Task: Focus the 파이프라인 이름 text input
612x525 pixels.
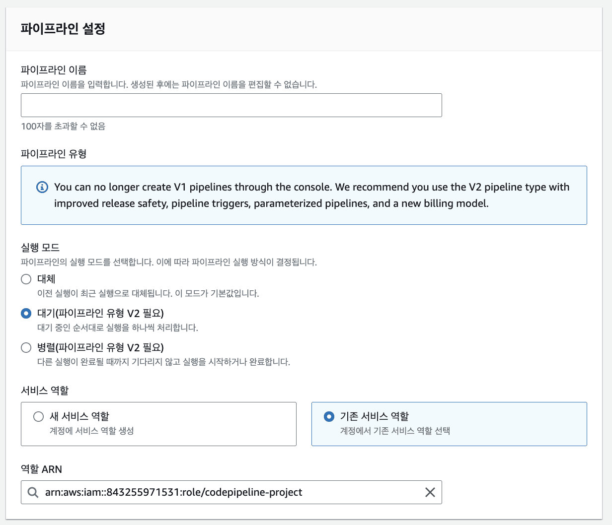Action: click(x=231, y=105)
